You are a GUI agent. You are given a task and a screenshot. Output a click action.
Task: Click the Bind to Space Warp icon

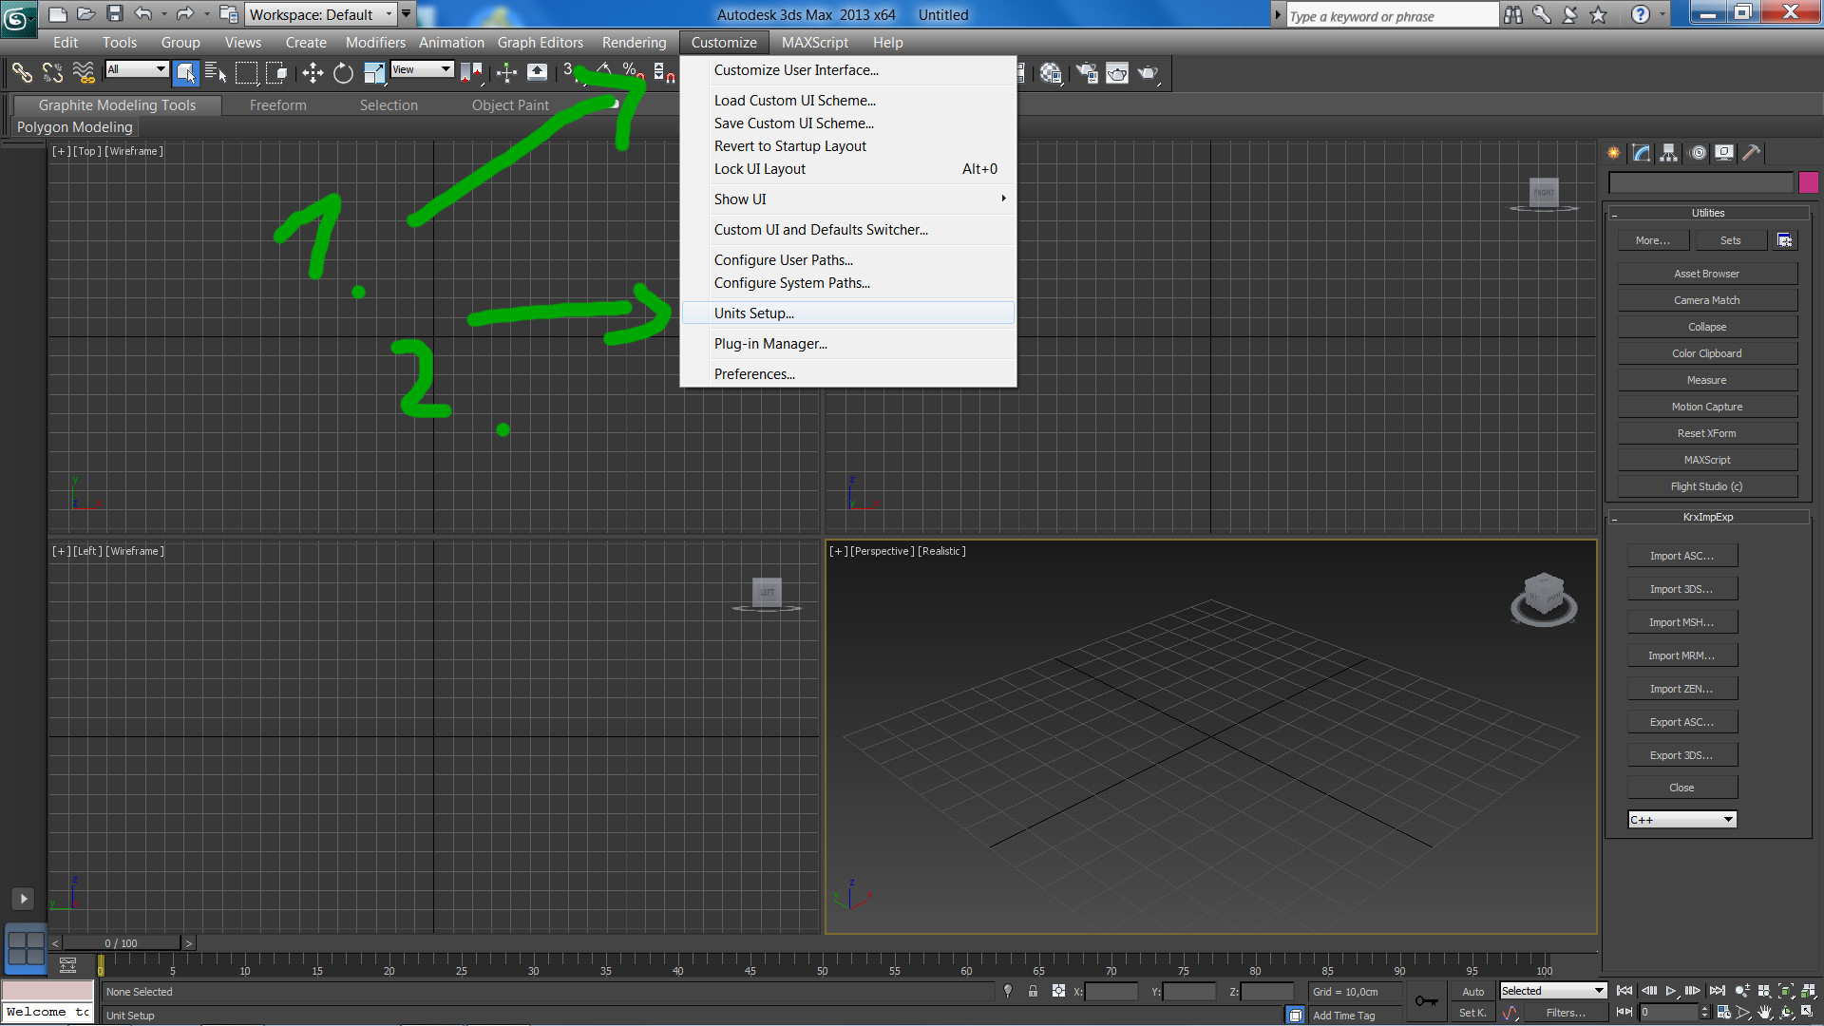click(84, 73)
